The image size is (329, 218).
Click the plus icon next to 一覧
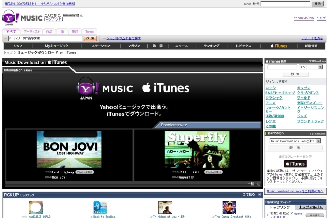[259, 184]
